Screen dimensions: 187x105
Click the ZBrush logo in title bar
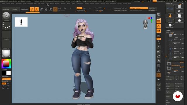click(x=1, y=1)
